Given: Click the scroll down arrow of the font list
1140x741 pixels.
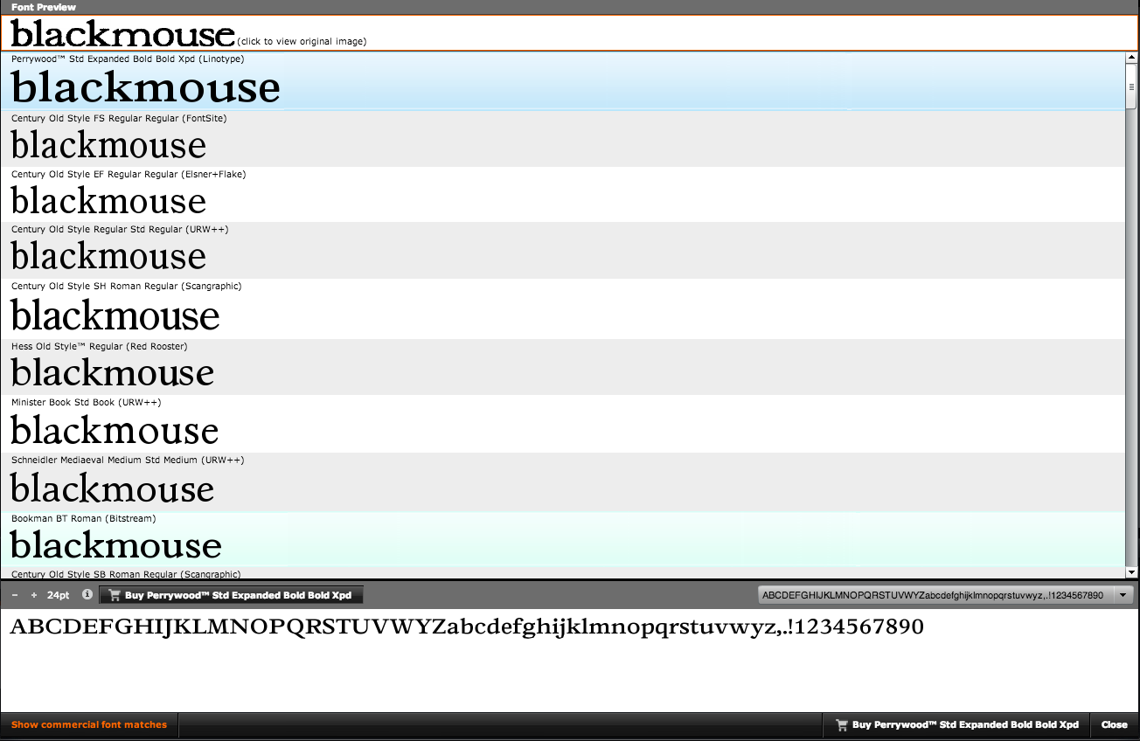Looking at the screenshot, I should click(x=1131, y=571).
